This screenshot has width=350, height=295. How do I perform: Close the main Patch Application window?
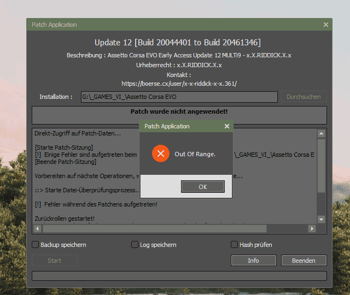(326, 25)
